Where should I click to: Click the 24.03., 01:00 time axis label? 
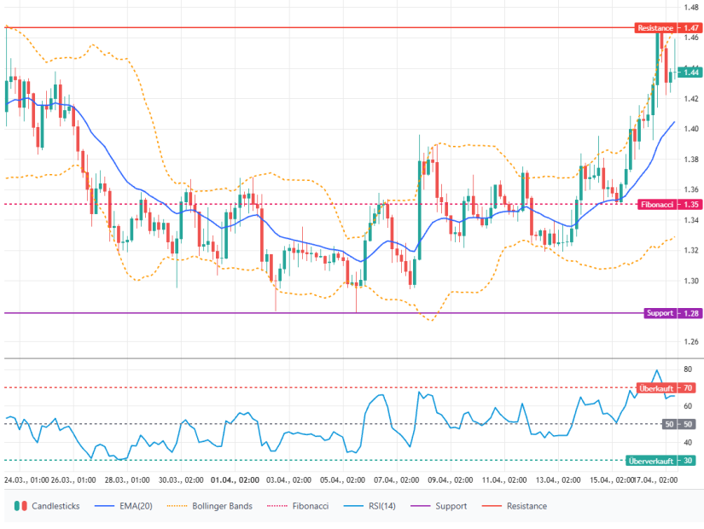tap(27, 480)
